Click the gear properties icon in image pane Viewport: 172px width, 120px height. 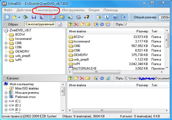pyautogui.click(x=102, y=24)
